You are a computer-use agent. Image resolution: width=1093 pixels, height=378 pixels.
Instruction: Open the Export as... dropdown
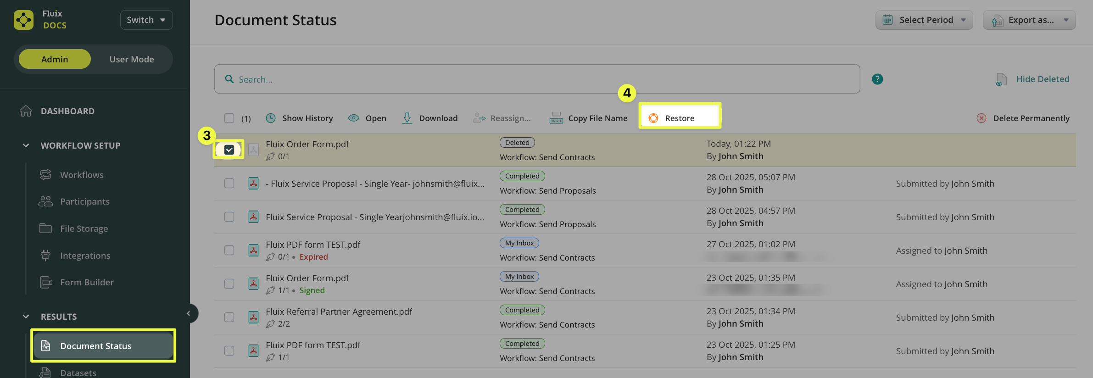(x=1029, y=20)
